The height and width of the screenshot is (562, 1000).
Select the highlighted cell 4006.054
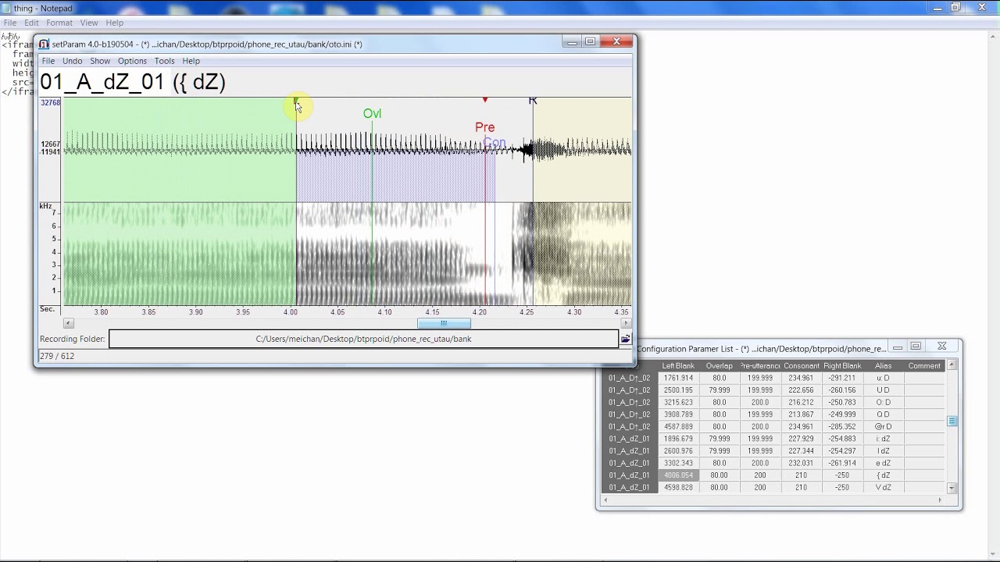pos(678,475)
